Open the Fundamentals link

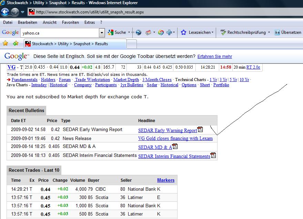pos(24,80)
